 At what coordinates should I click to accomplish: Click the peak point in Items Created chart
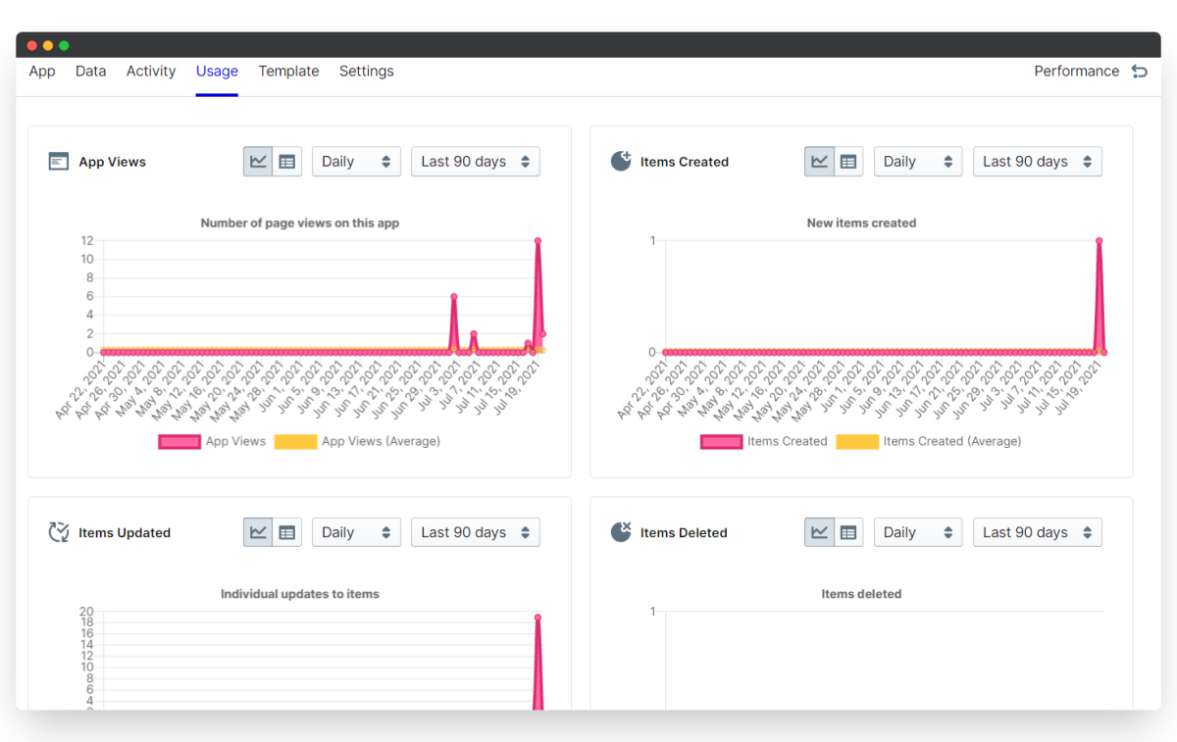[1100, 240]
